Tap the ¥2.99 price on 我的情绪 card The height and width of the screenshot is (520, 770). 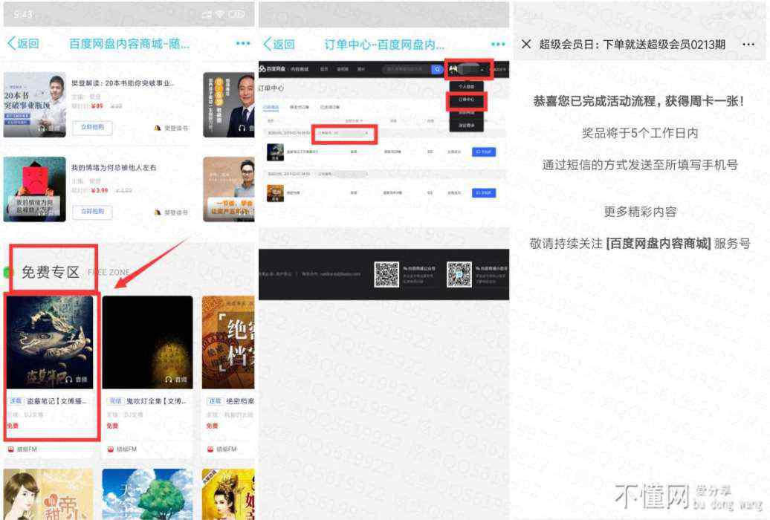coord(100,190)
